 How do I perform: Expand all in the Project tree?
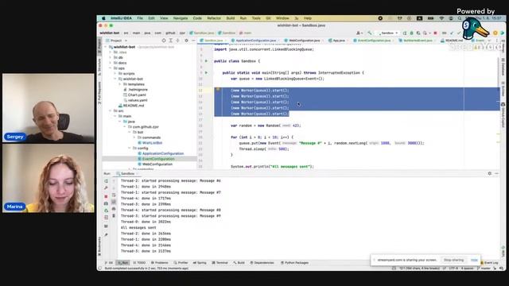click(x=171, y=41)
